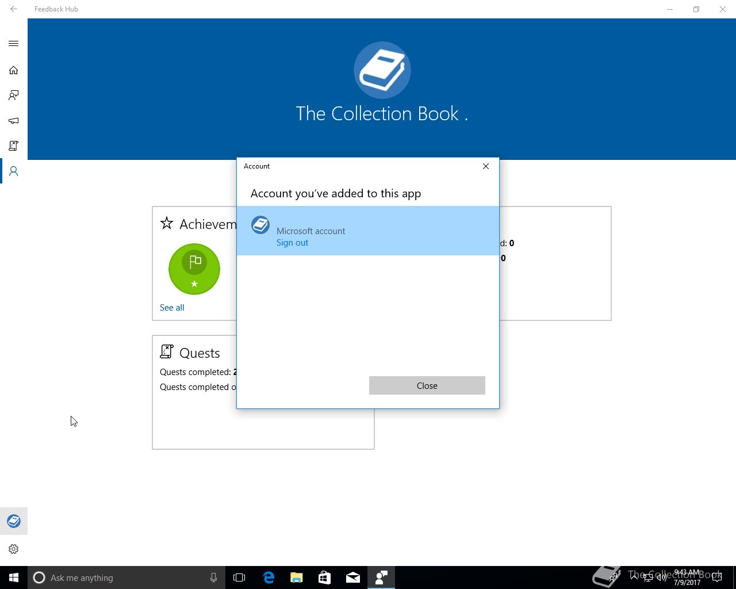Screen dimensions: 736x589
Task: Select the Microsoft account entry
Action: pyautogui.click(x=368, y=231)
